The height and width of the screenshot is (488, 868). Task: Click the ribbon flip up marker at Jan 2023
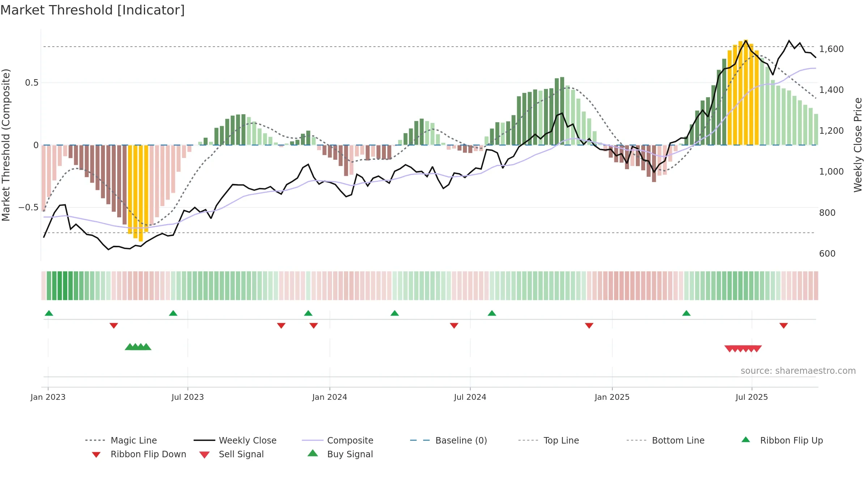click(49, 313)
